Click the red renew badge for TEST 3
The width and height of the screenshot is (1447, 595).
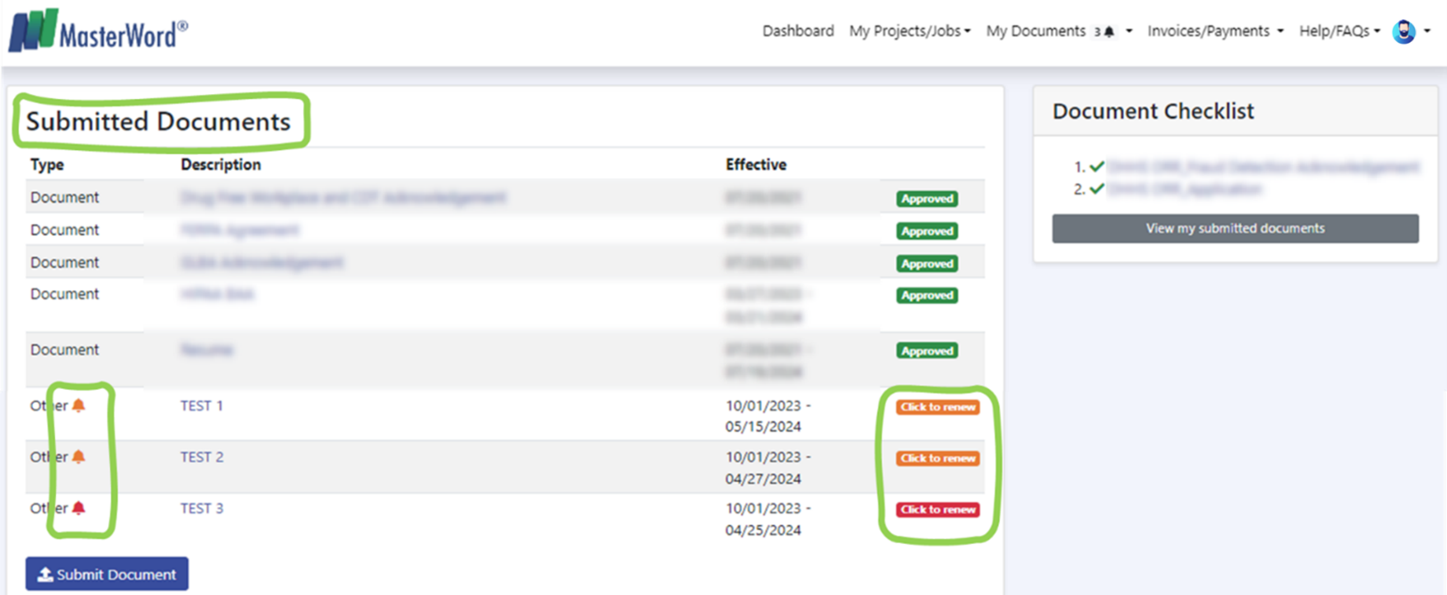pyautogui.click(x=938, y=510)
